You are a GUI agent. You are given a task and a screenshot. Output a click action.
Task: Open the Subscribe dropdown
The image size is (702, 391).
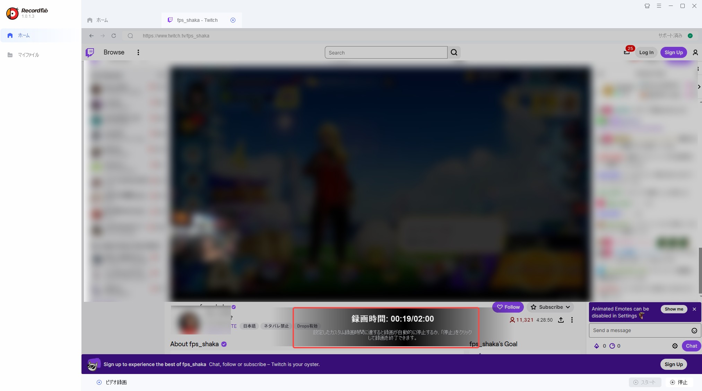(551, 307)
